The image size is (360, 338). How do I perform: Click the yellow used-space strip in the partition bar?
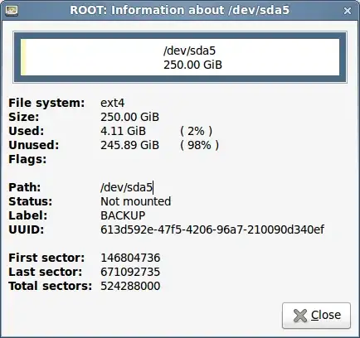(x=23, y=57)
